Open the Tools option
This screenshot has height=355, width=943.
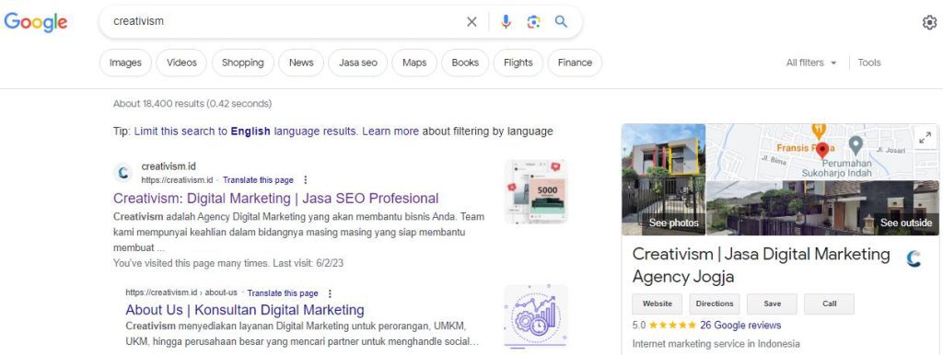pos(869,63)
